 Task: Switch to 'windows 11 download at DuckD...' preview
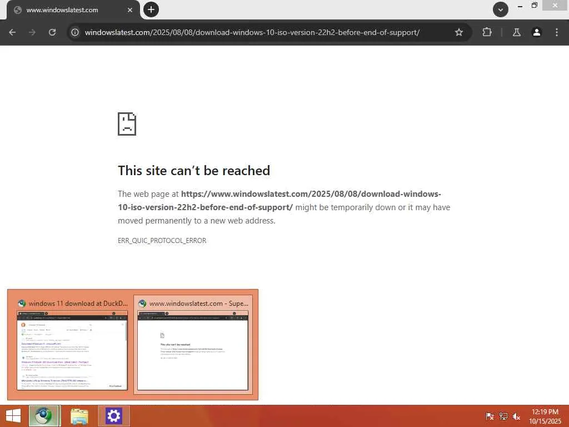point(72,345)
